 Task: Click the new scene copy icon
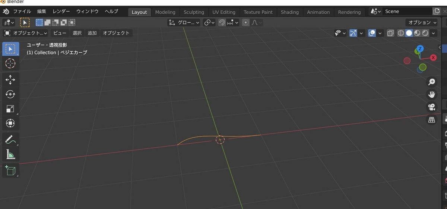(437, 12)
